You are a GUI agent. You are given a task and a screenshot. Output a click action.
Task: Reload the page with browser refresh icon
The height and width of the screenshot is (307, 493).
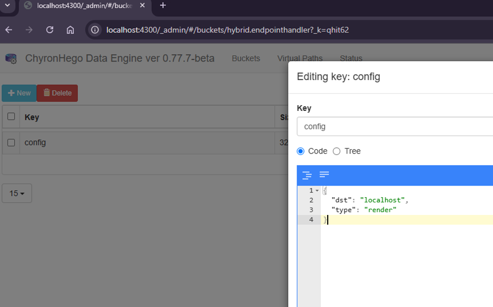click(x=50, y=30)
